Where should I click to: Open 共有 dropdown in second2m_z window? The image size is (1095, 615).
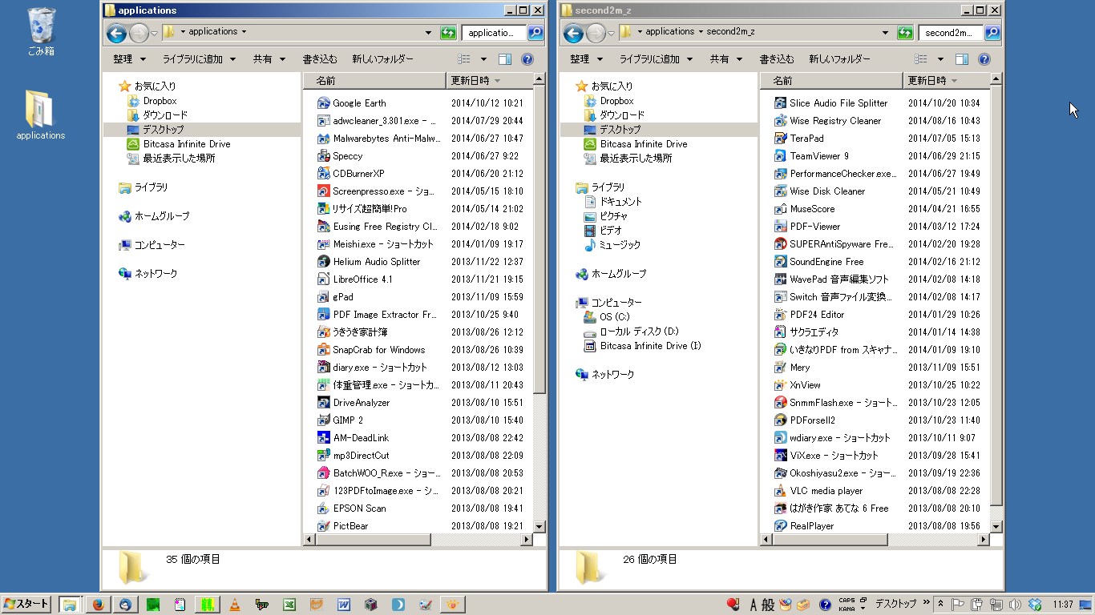[726, 59]
